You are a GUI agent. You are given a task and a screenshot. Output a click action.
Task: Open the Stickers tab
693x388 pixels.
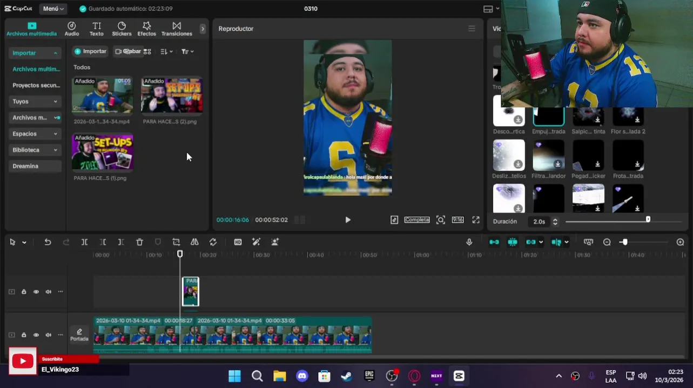(x=122, y=29)
